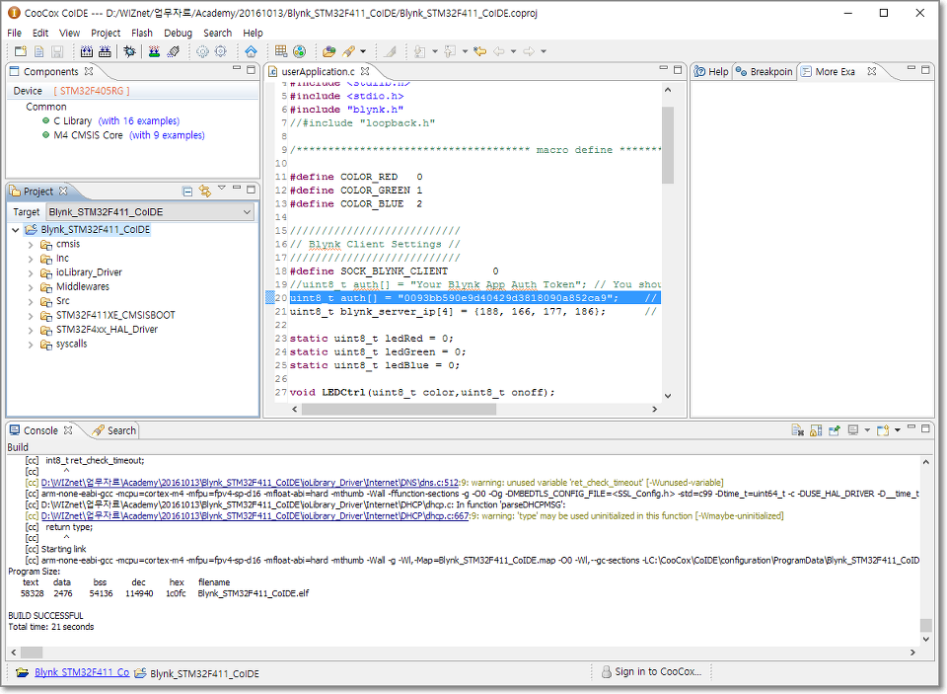Click the new file toolbar icon
Screen dimensions: 947x694
click(38, 51)
